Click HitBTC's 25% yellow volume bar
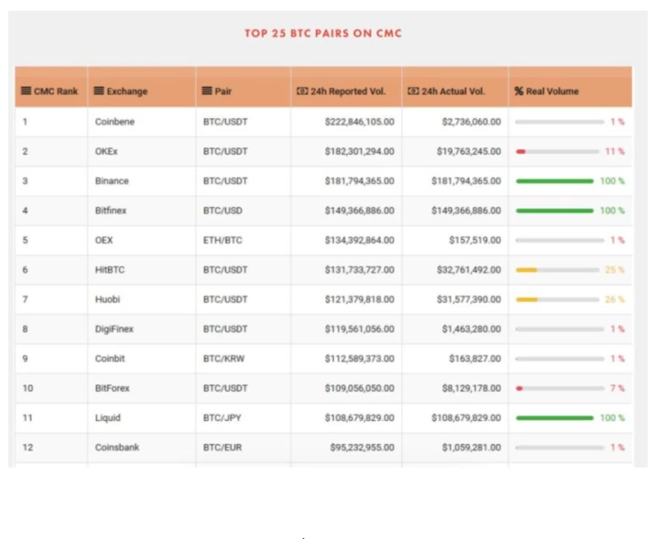The image size is (650, 539). [558, 270]
